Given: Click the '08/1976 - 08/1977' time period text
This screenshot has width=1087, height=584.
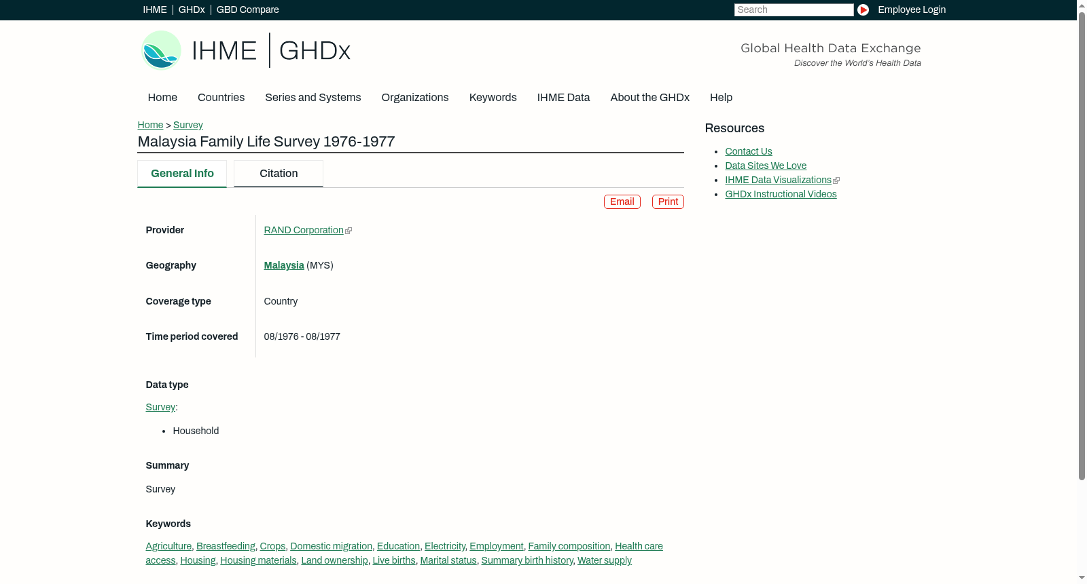Looking at the screenshot, I should [x=302, y=337].
